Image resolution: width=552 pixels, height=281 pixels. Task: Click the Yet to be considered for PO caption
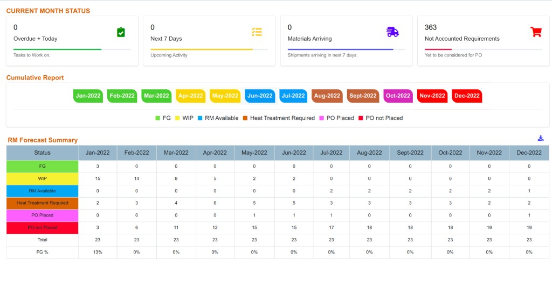453,55
